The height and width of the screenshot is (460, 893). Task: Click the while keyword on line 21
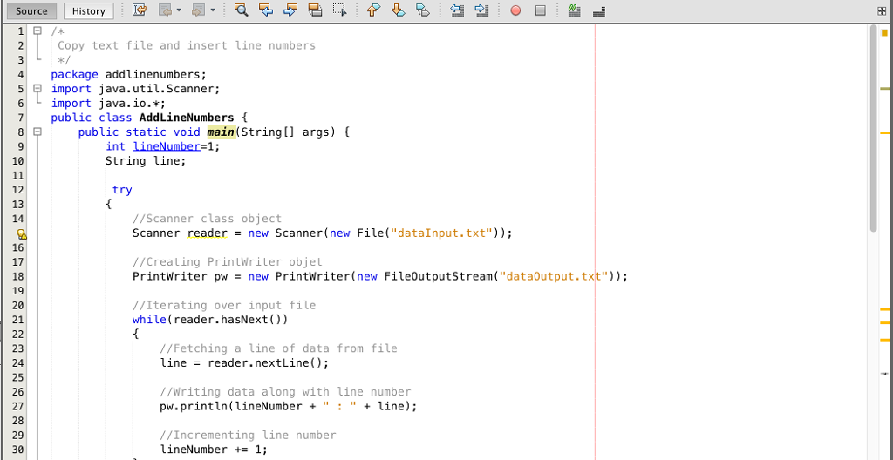[x=149, y=320]
